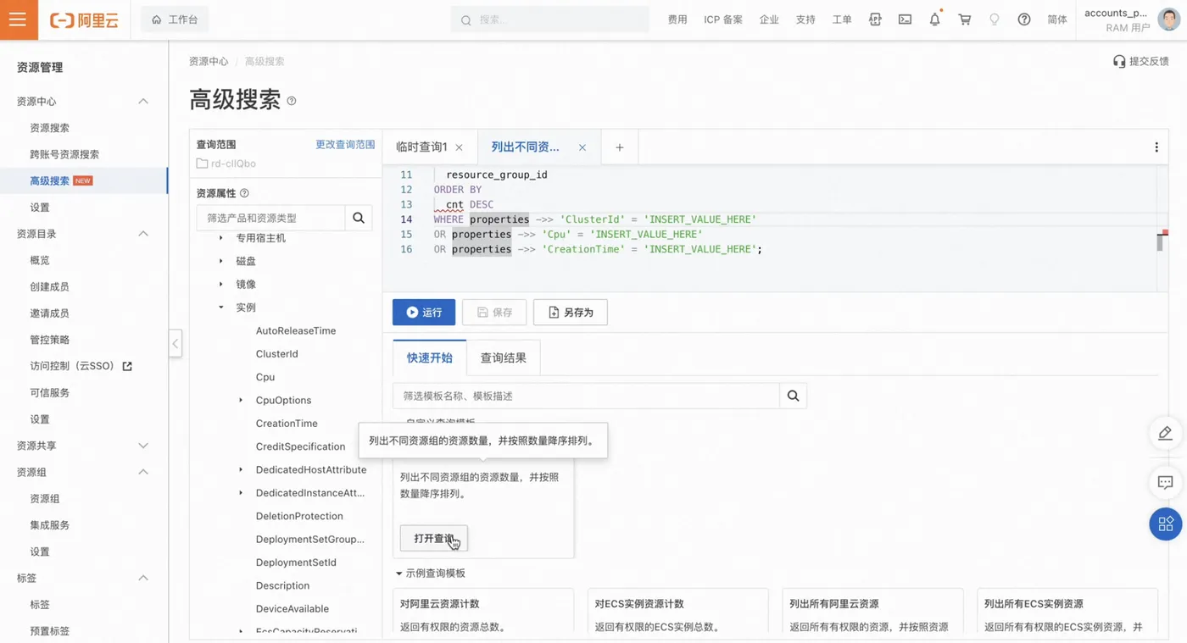Switch language via 简体

click(x=1057, y=19)
